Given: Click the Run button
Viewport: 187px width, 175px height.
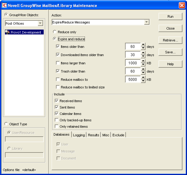Looking at the screenshot, I should click(x=170, y=16).
